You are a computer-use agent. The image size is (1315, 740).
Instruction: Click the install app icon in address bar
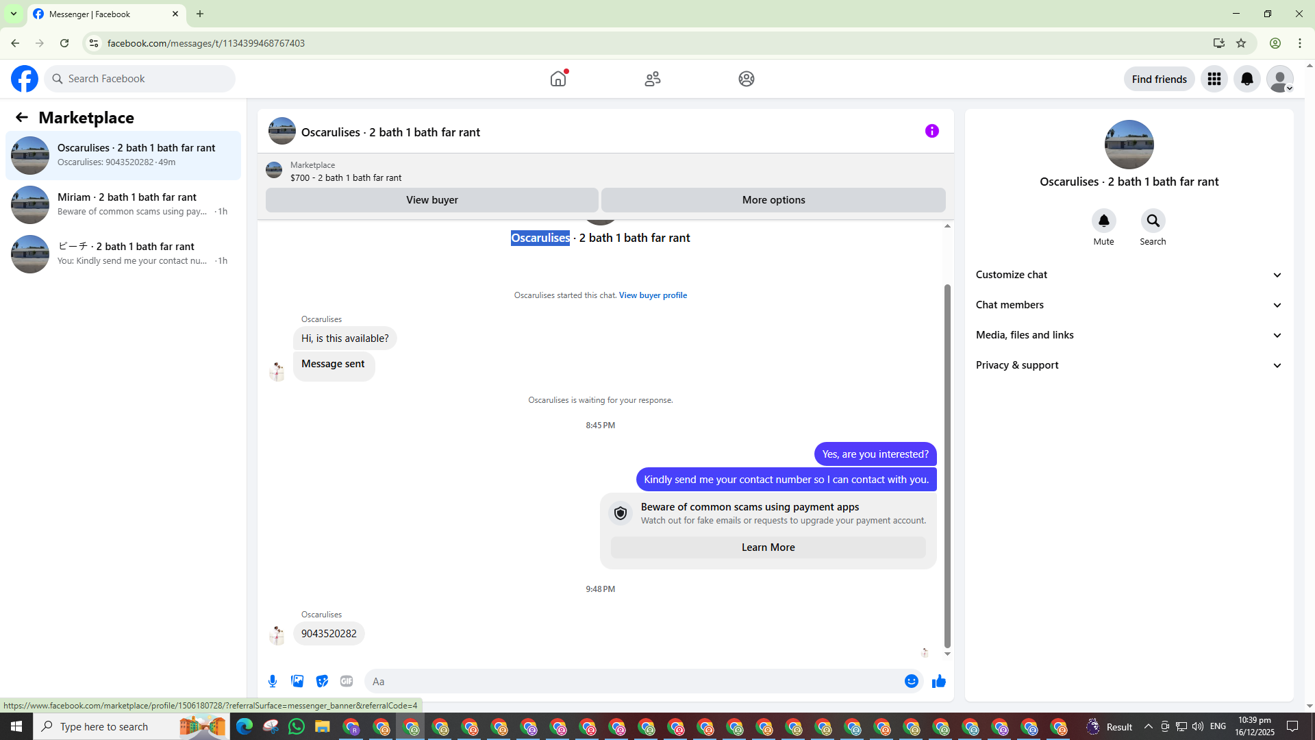(1218, 43)
